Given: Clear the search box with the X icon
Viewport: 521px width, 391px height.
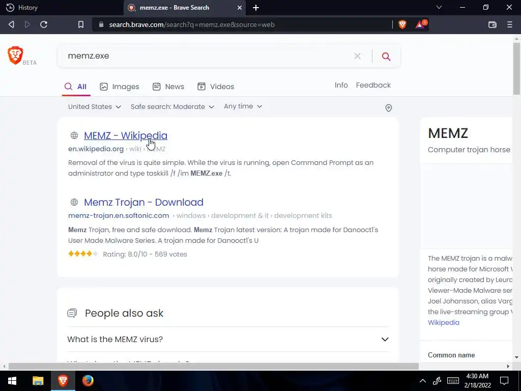Looking at the screenshot, I should click(358, 56).
